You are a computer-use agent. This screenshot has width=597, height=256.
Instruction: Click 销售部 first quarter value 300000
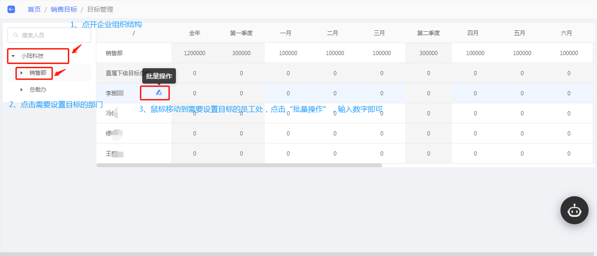(x=241, y=53)
